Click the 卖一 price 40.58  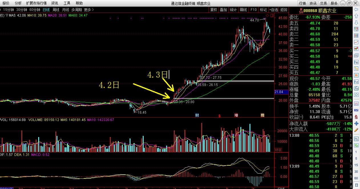[x=314, y=45]
